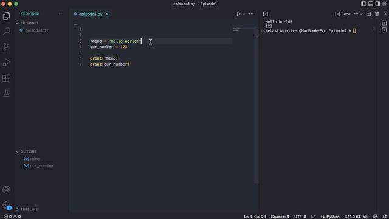389x219 pixels.
Task: Open the Manage gear icon
Action: 7,206
